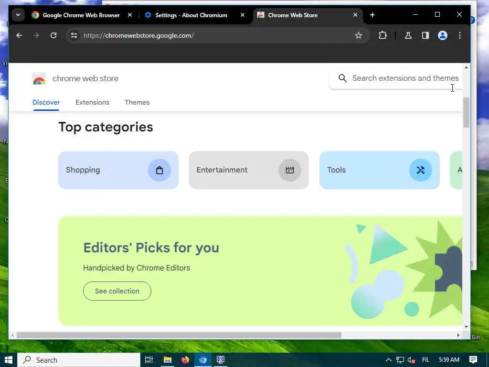
Task: Go forward to the next page
Action: [36, 35]
